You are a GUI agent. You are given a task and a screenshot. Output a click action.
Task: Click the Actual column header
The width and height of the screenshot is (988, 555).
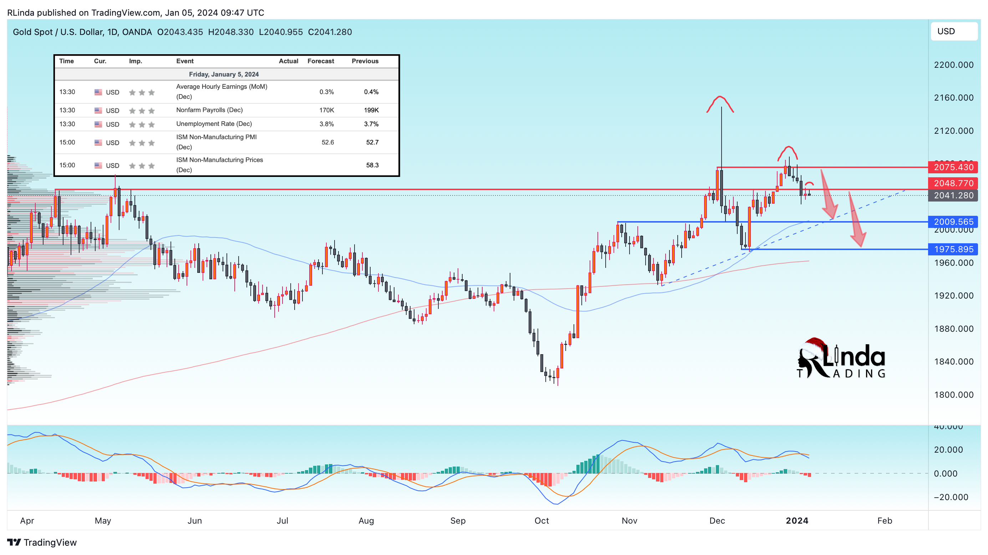tap(289, 61)
